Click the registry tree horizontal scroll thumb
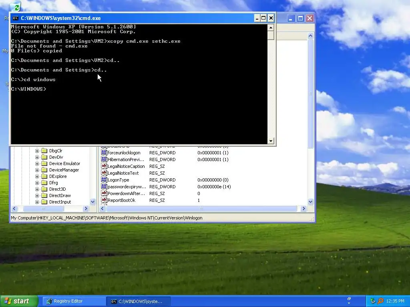Image resolution: width=410 pixels, height=307 pixels. point(43,209)
